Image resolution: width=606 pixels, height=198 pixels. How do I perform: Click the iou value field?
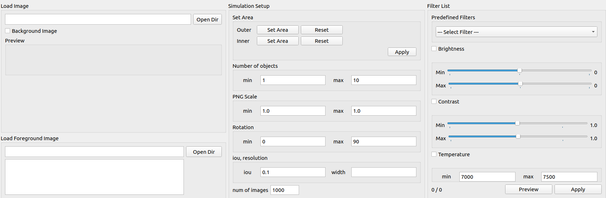pos(293,172)
